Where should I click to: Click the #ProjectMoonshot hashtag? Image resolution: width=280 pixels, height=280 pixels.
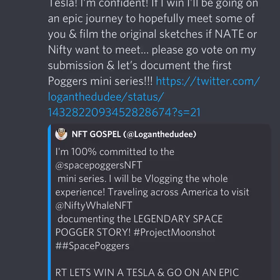point(174,232)
